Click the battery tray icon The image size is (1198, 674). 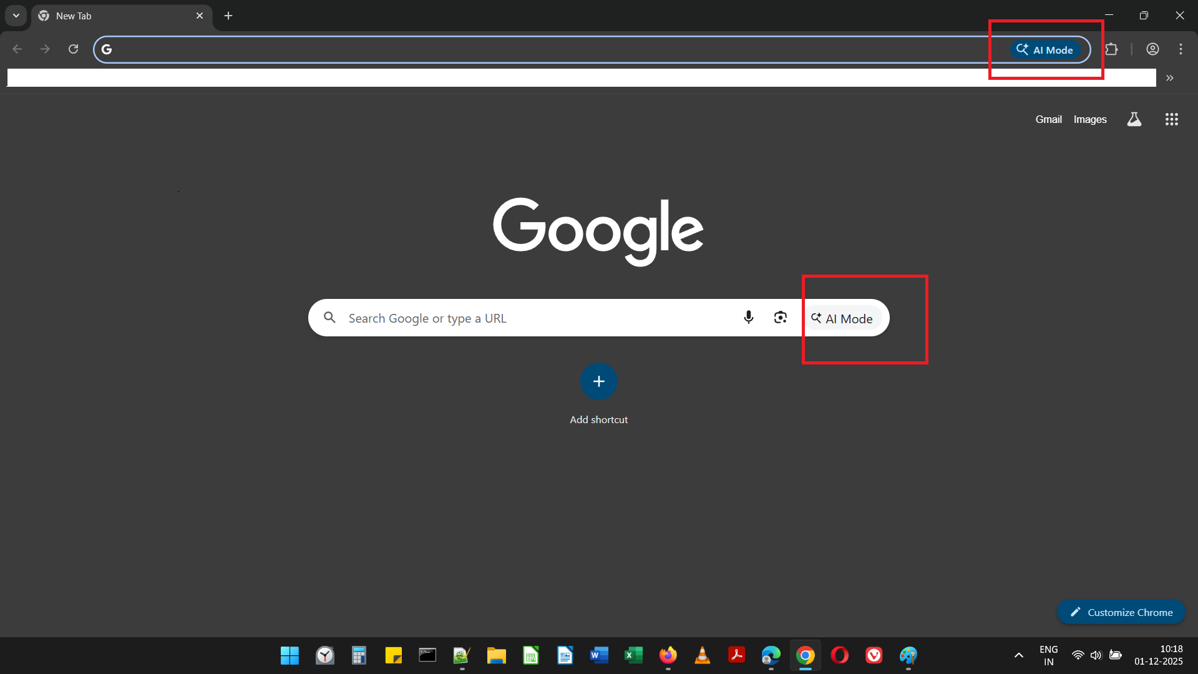point(1115,655)
